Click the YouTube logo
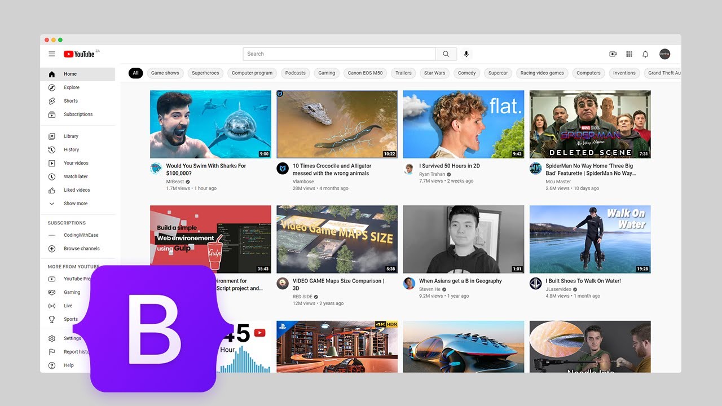The height and width of the screenshot is (406, 722). point(79,54)
